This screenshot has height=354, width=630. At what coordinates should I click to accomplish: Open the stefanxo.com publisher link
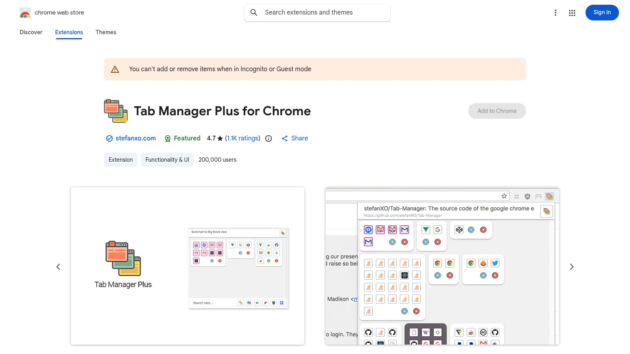pos(136,138)
